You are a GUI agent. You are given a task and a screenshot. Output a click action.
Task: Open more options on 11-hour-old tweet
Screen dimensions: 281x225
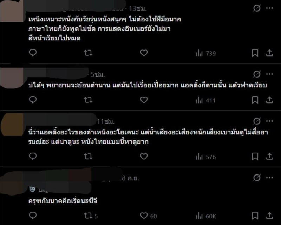[269, 121]
